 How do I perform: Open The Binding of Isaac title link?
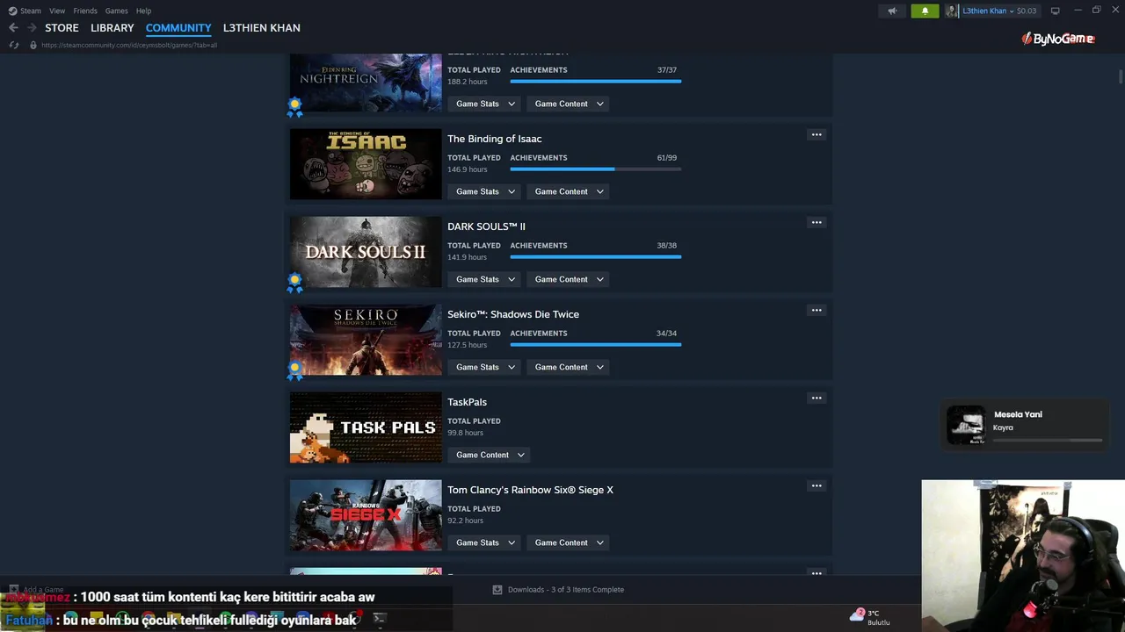click(x=494, y=139)
